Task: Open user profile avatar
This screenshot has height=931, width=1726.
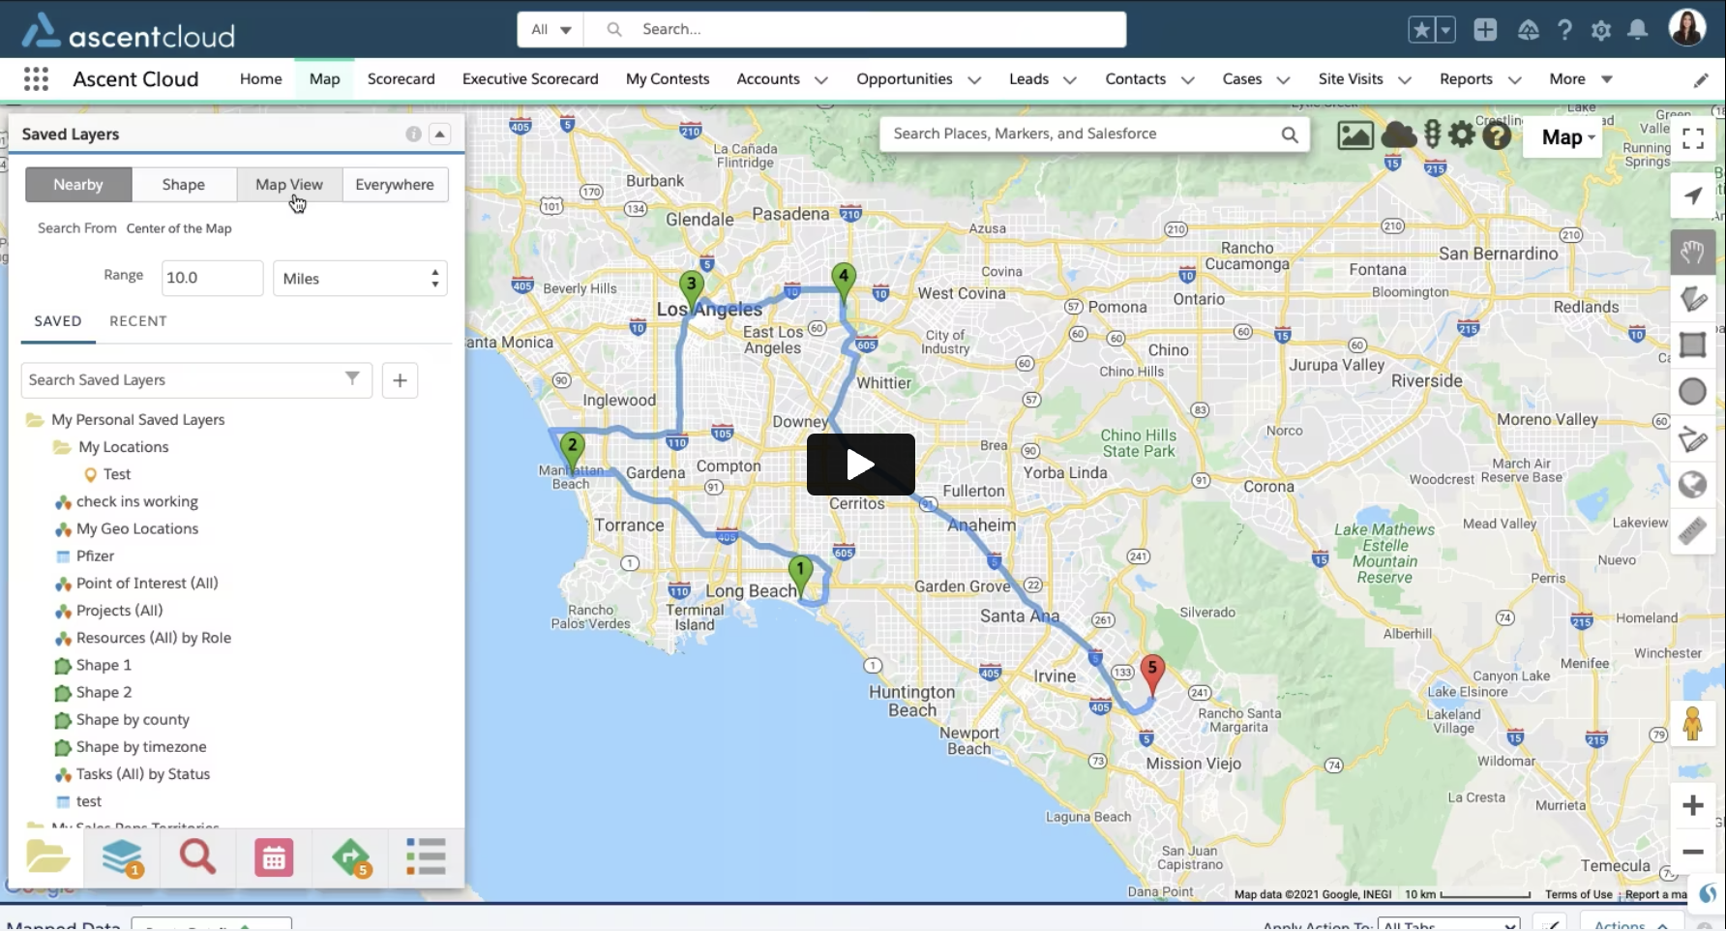Action: coord(1686,28)
